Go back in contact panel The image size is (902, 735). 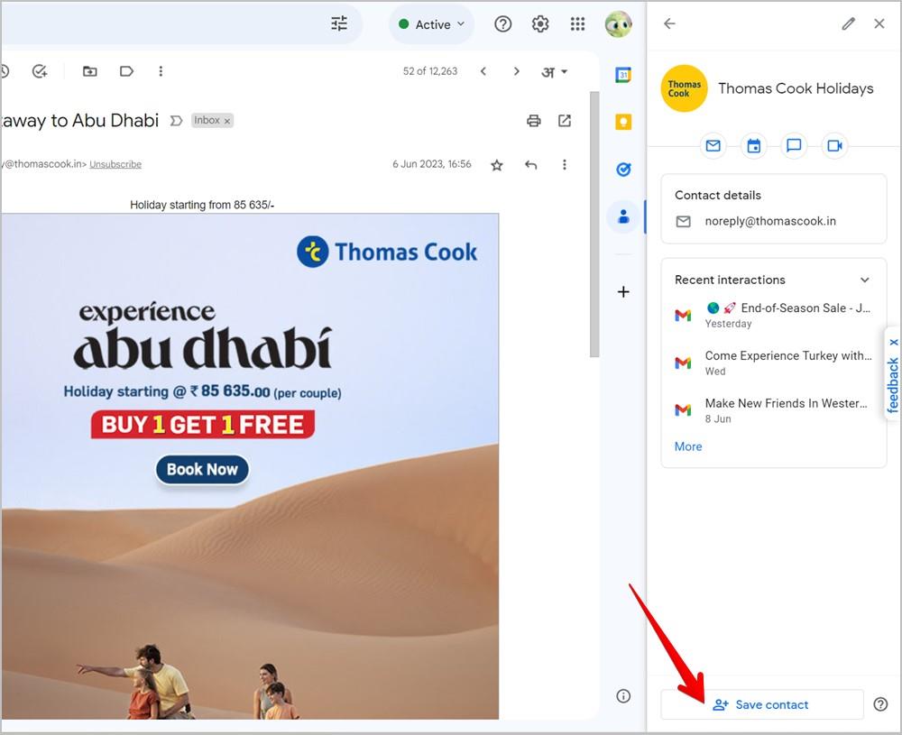pyautogui.click(x=669, y=23)
